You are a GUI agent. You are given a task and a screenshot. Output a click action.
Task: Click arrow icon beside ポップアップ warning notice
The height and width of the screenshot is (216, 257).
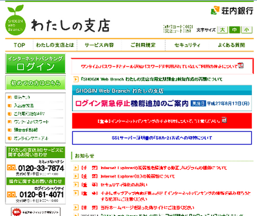[76, 193]
